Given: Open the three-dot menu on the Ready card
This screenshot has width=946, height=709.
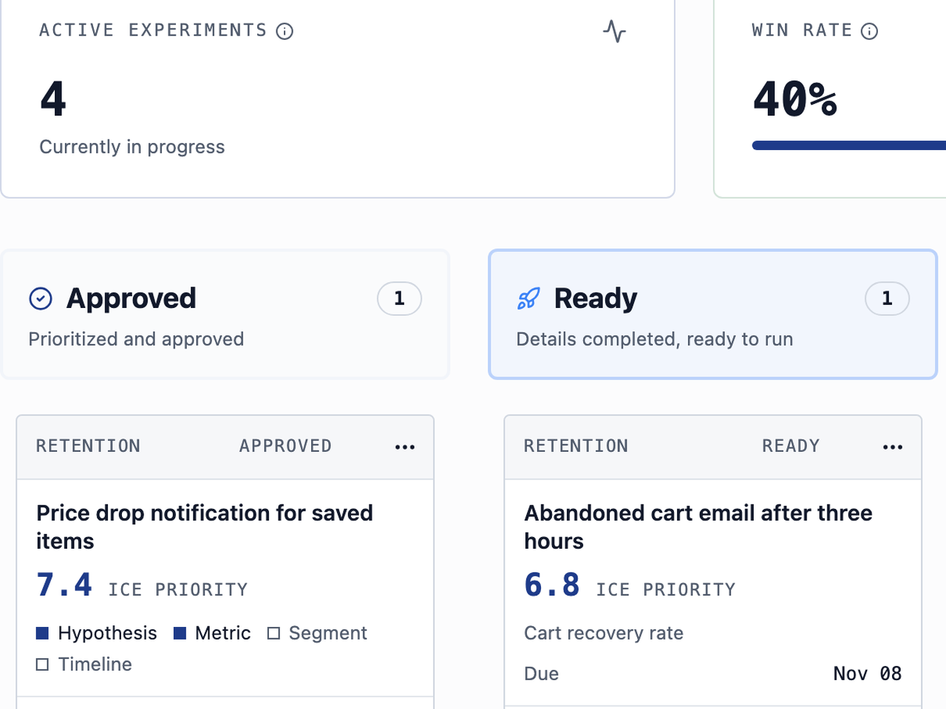Looking at the screenshot, I should [893, 447].
